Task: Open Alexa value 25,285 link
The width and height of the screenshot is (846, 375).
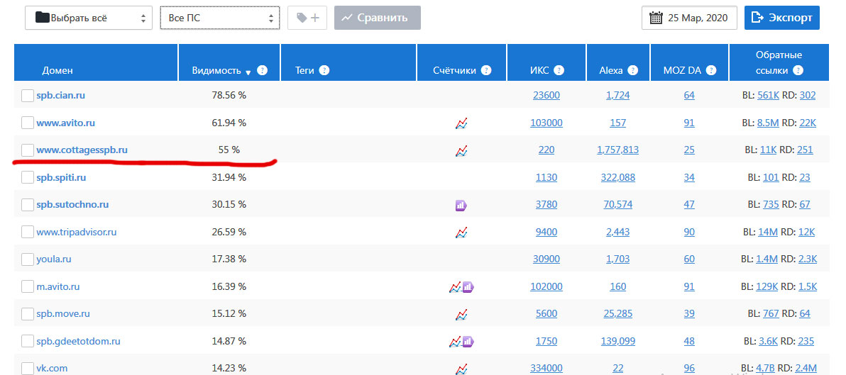Action: coord(617,313)
